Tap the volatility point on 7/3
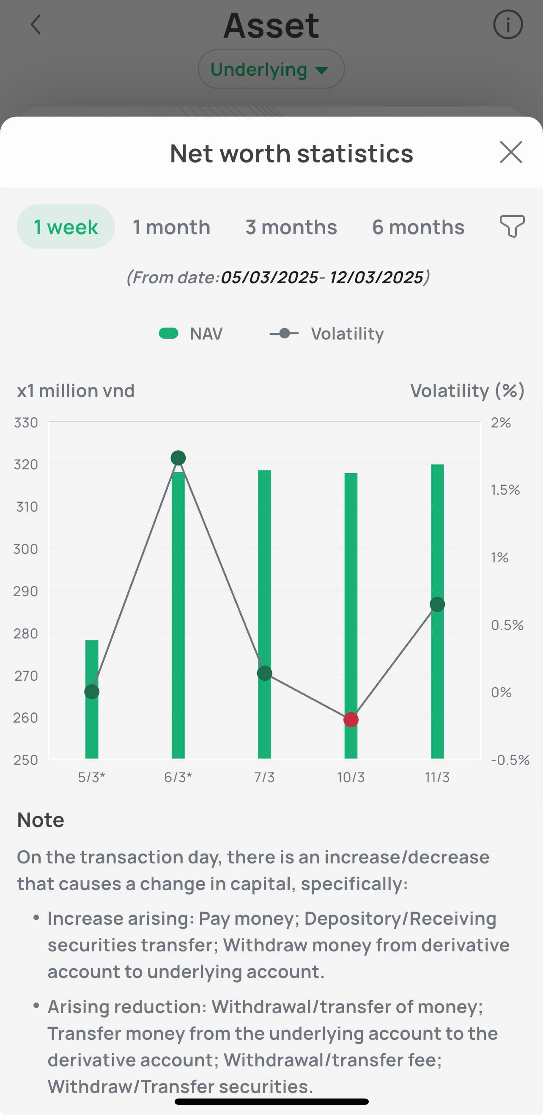This screenshot has width=543, height=1115. click(x=265, y=674)
